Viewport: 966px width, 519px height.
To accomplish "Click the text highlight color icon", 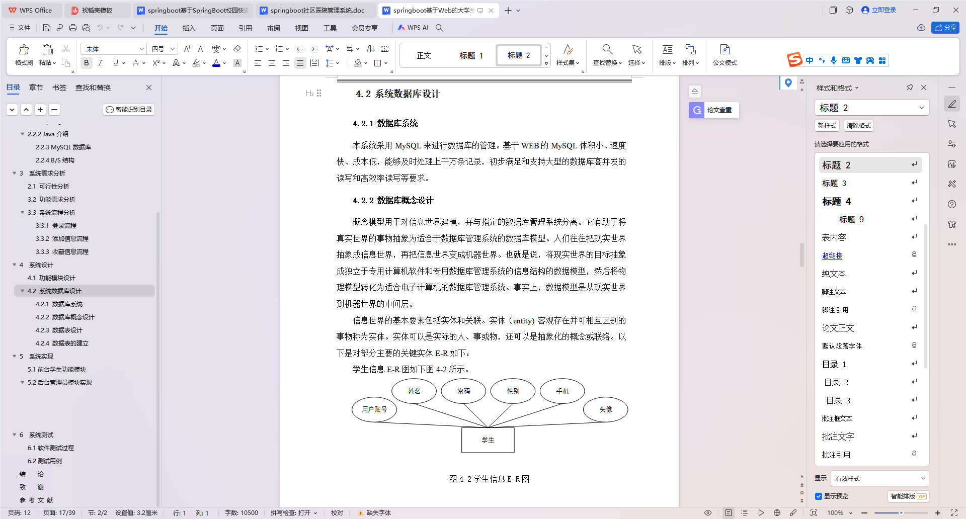I will pos(196,63).
